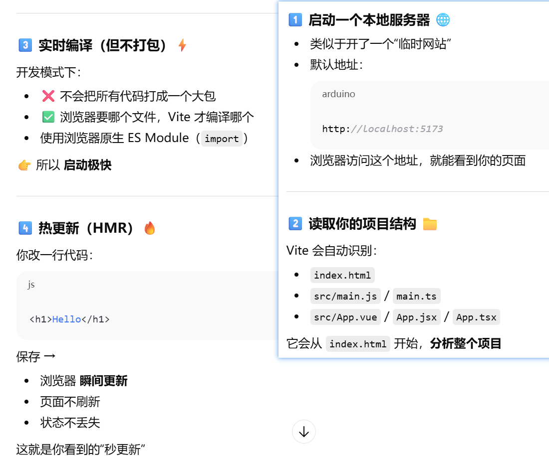Viewport: 549px width, 456px height.
Task: Click the number 4 emoji beside 热更新
Action: pos(25,228)
